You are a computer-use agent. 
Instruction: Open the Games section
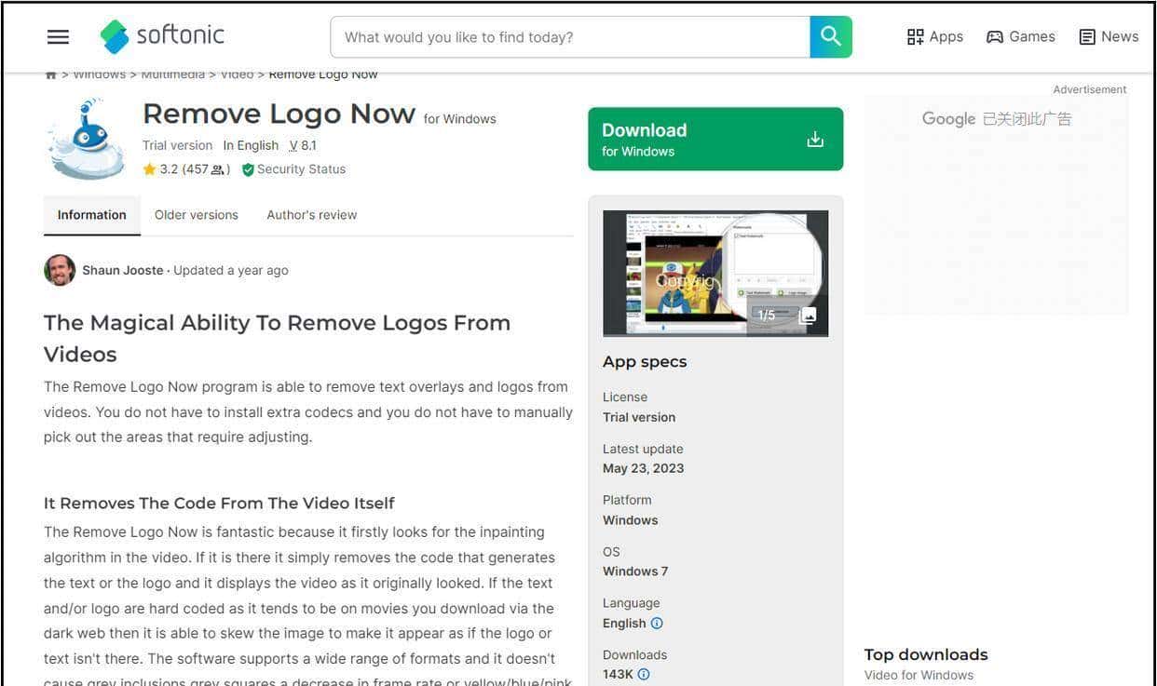(1021, 37)
